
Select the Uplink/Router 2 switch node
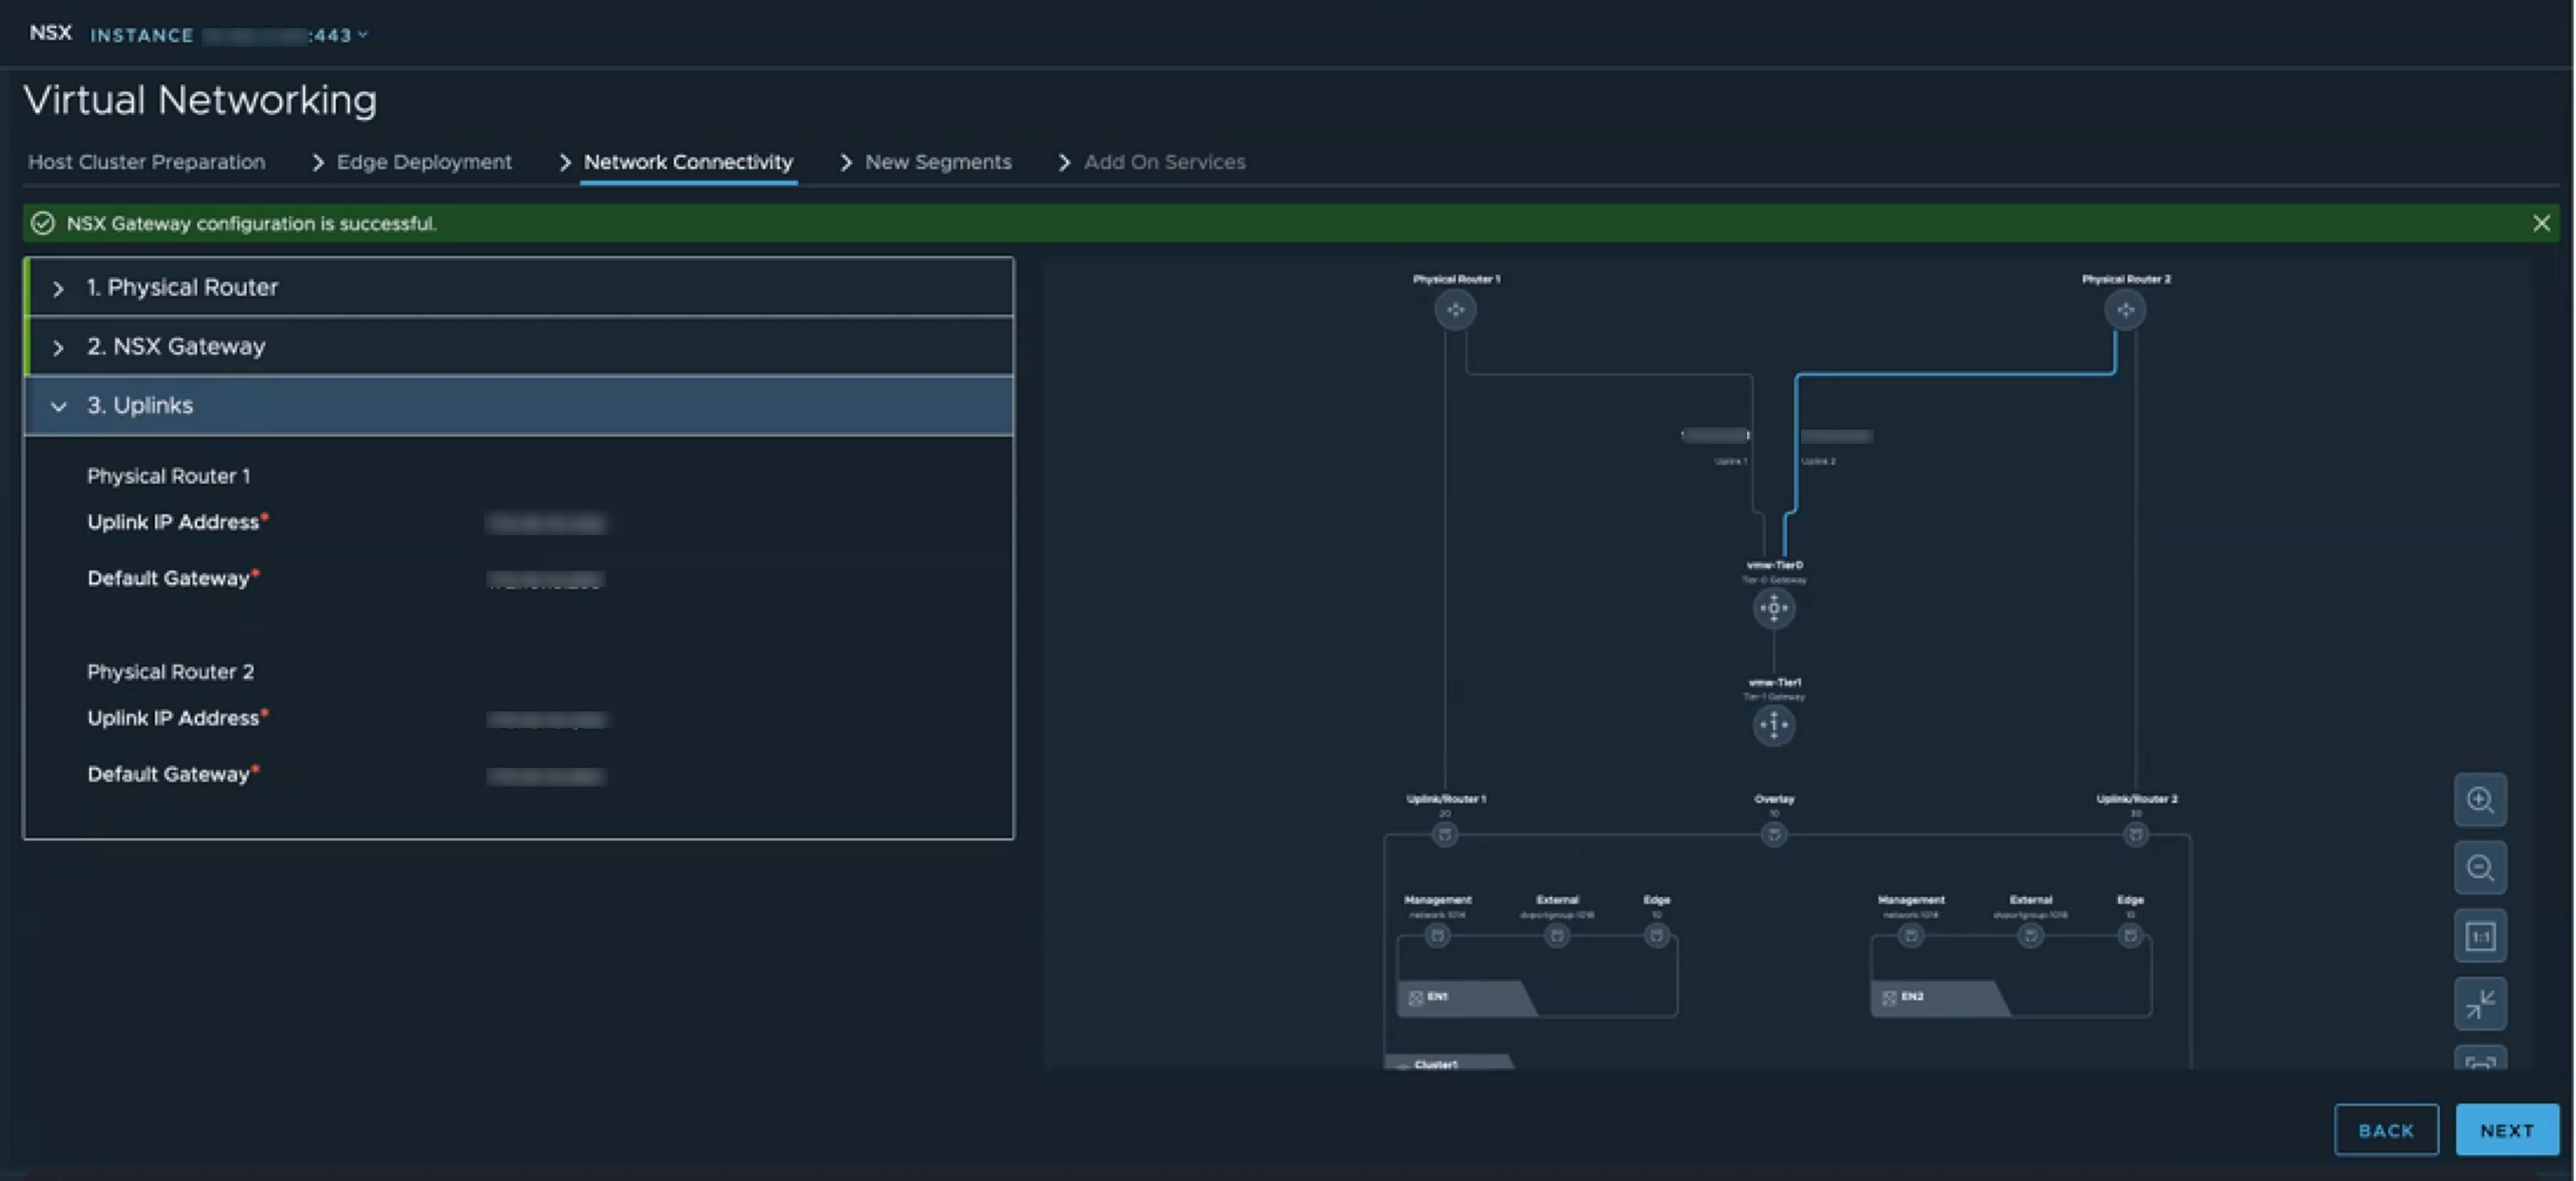pos(2135,834)
